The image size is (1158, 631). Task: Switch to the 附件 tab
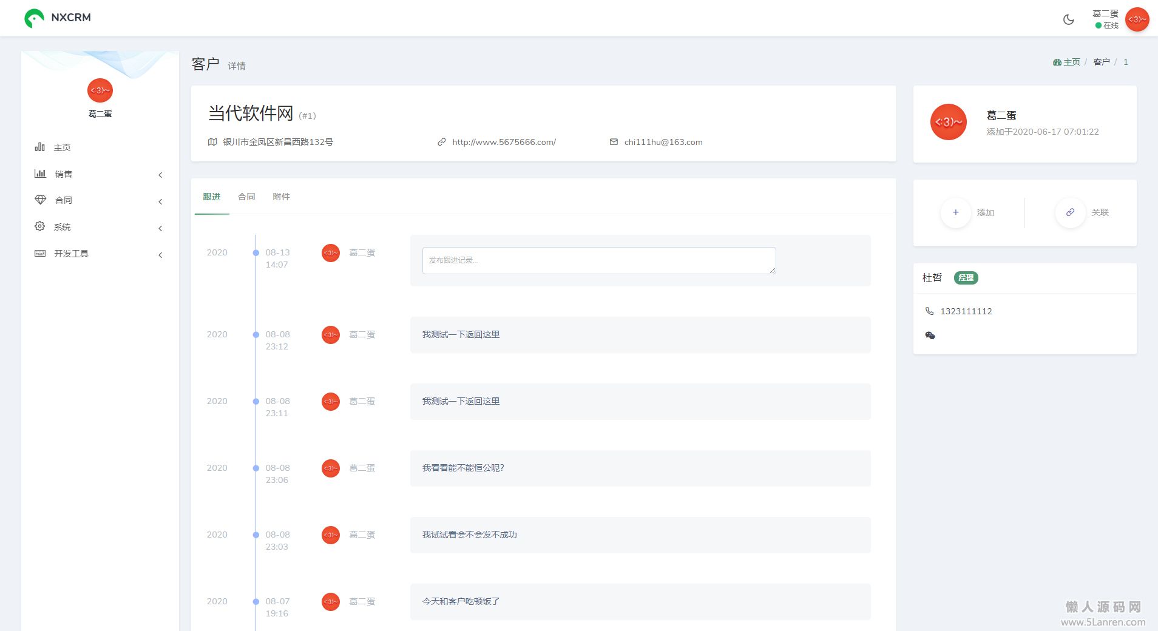point(281,197)
